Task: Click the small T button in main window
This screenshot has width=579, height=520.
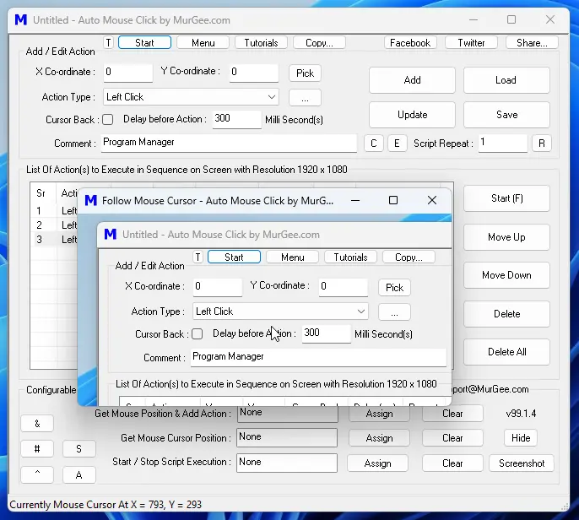Action: (108, 43)
